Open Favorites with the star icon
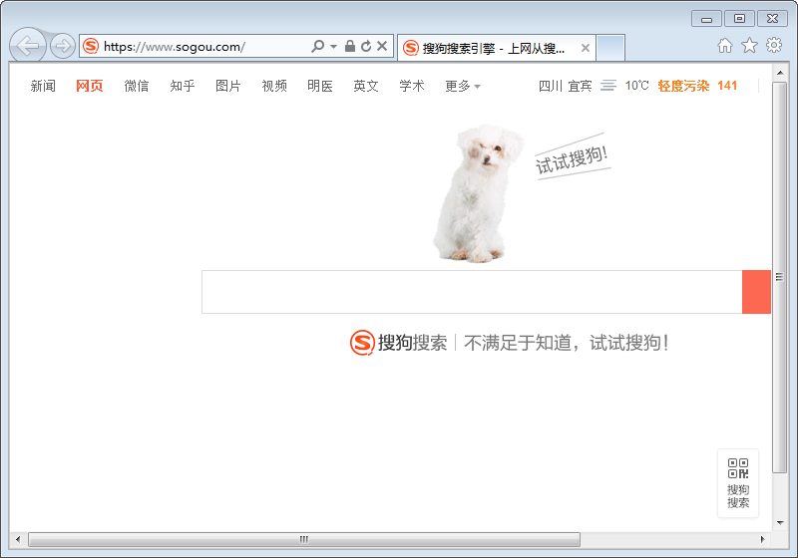The image size is (798, 558). tap(749, 45)
